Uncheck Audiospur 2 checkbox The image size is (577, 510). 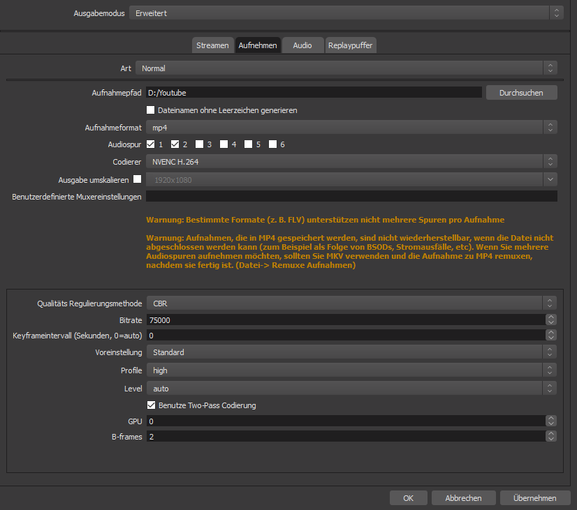(x=175, y=144)
